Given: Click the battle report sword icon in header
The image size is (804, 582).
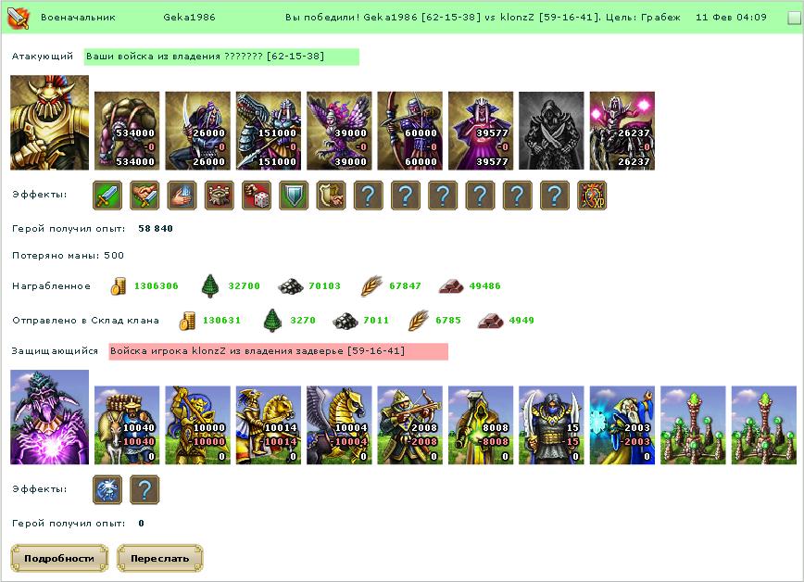Looking at the screenshot, I should coord(19,18).
